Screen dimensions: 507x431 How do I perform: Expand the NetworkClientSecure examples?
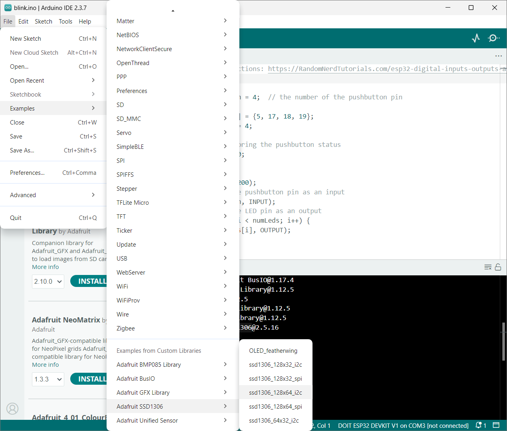tap(173, 49)
